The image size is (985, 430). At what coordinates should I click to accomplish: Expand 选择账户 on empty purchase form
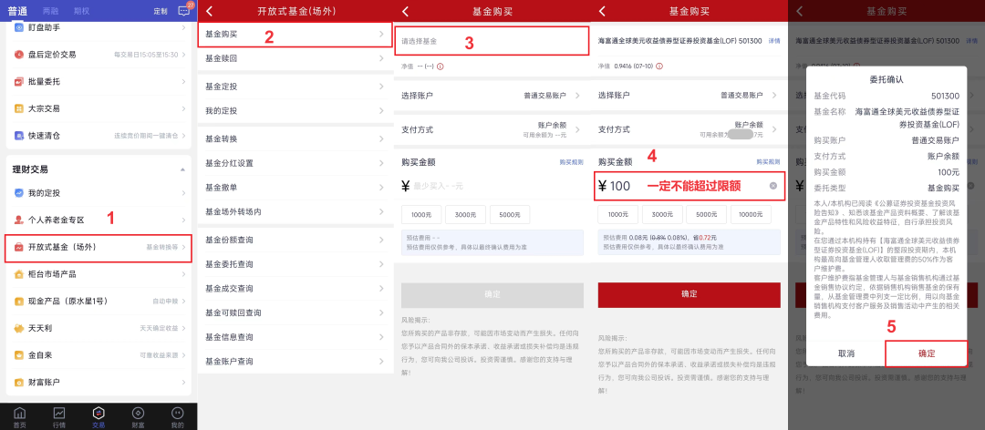tap(492, 96)
